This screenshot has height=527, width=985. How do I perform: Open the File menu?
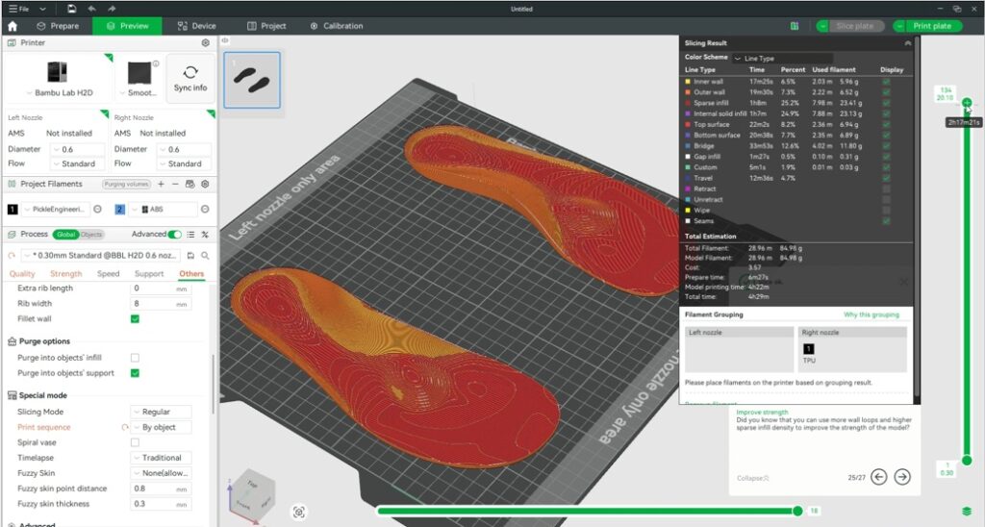pos(19,9)
